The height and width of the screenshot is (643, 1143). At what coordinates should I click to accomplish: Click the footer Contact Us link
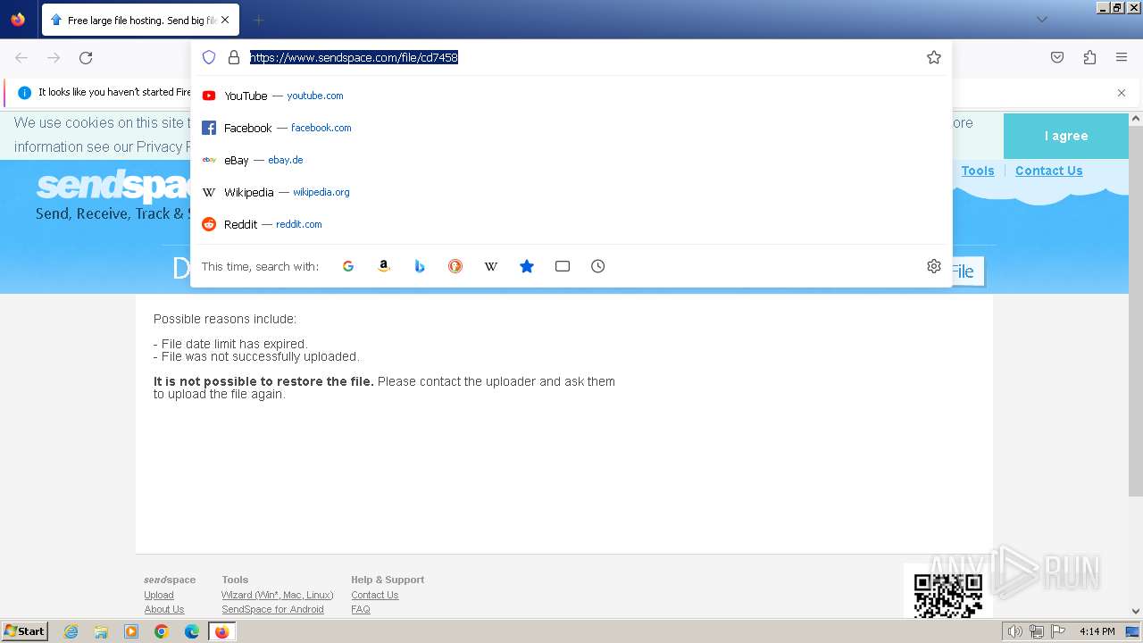point(374,595)
